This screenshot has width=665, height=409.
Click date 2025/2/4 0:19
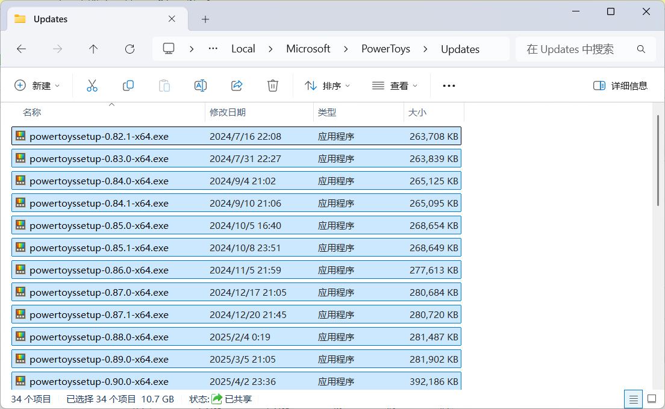[x=240, y=337]
